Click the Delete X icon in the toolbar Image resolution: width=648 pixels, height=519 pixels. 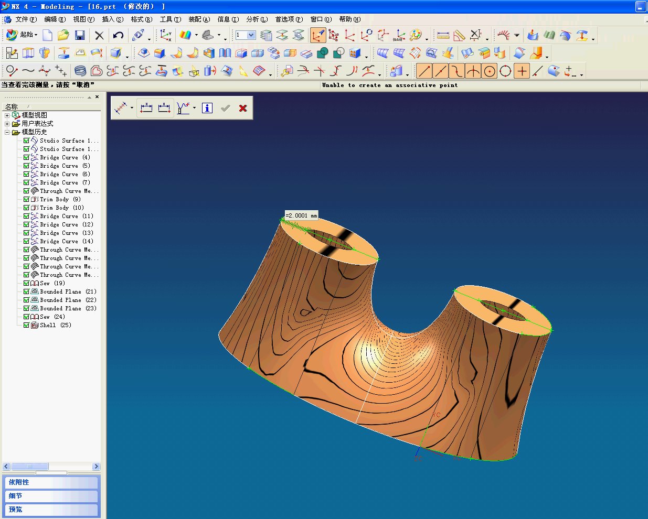[x=99, y=35]
